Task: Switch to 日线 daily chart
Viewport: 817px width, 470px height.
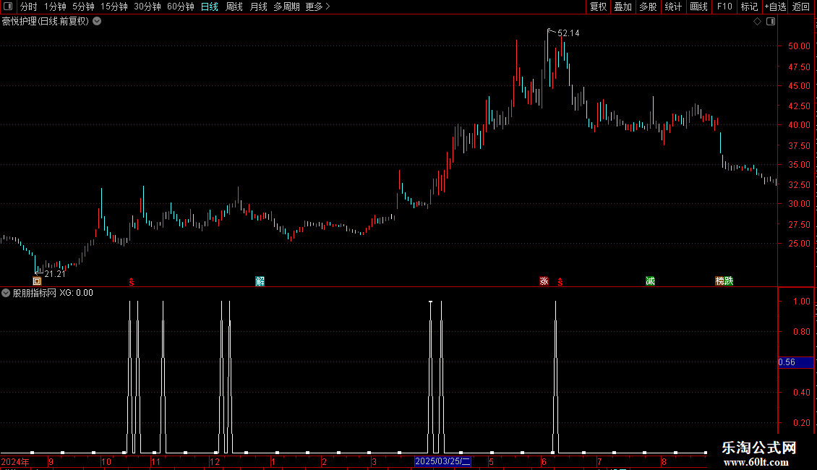Action: pos(210,7)
